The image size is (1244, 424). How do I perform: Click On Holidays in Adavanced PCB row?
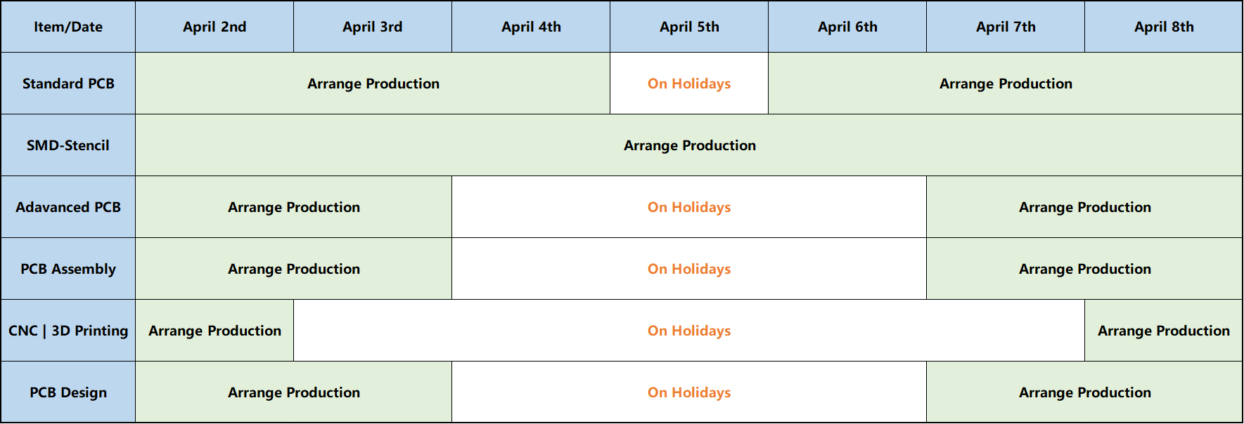689,207
